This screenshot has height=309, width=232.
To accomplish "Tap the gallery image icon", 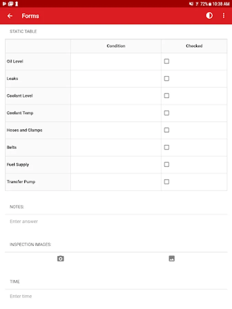I will pos(172,259).
